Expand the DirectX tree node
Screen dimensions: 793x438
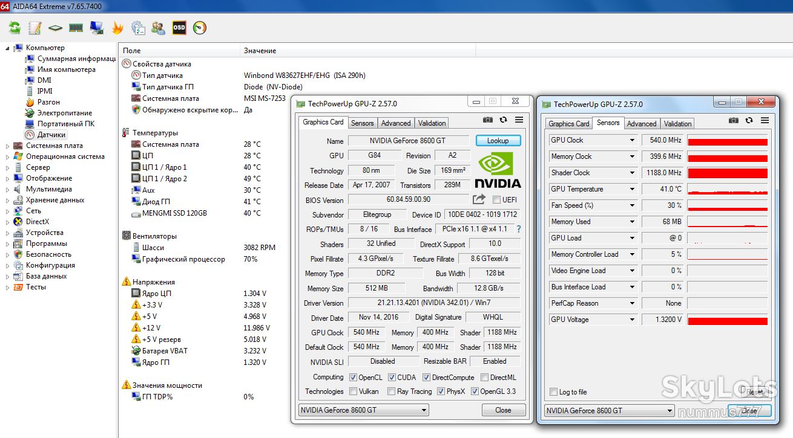[8, 222]
